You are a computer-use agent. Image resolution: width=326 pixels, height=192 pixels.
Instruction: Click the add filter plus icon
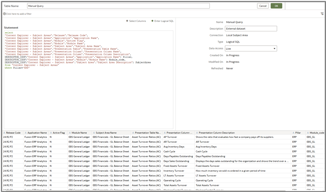4,14
